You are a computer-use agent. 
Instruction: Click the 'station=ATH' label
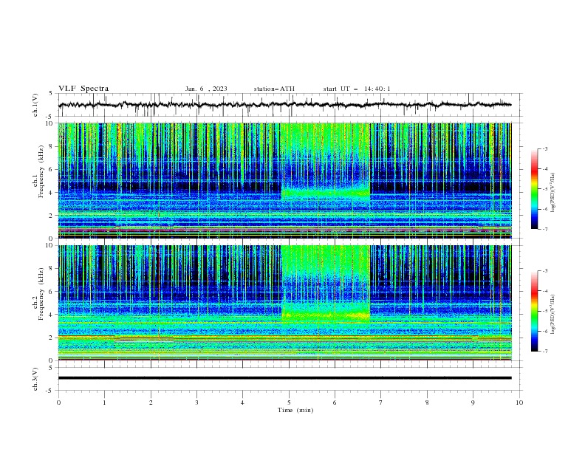coord(274,89)
